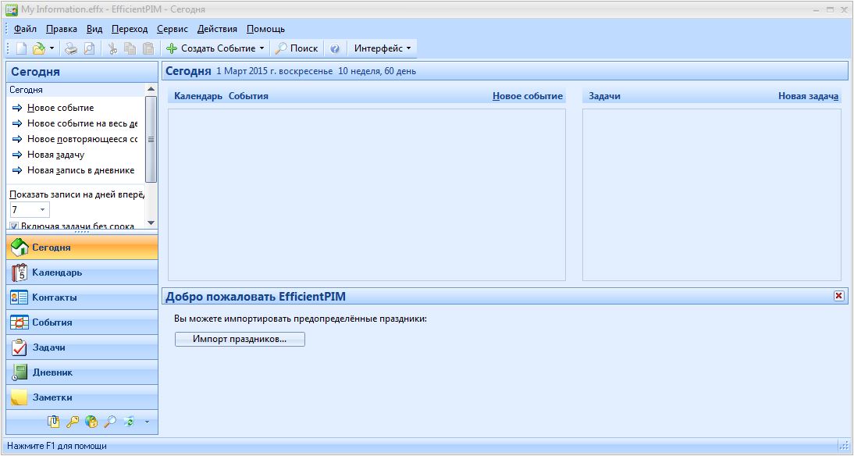This screenshot has height=456, width=854.
Task: Expand the Open file dropdown arrow
Action: pos(52,48)
